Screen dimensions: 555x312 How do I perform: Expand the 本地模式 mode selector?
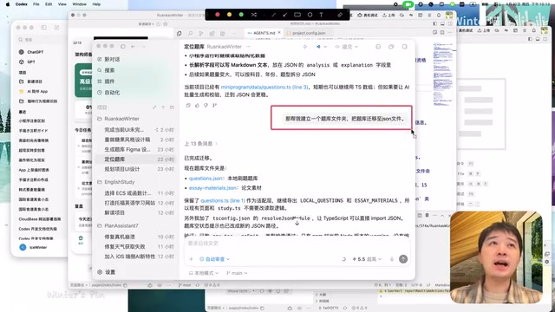[x=204, y=273]
